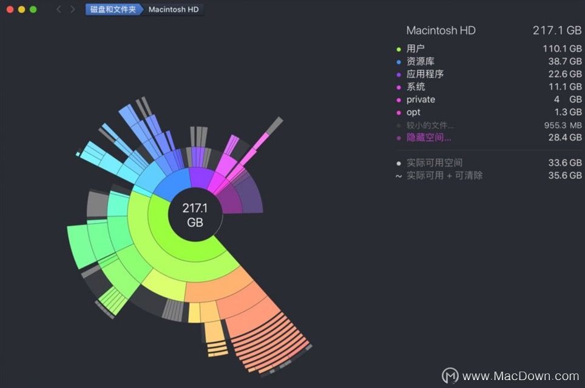
Task: Click the pink dot next to opt
Action: pyautogui.click(x=399, y=113)
